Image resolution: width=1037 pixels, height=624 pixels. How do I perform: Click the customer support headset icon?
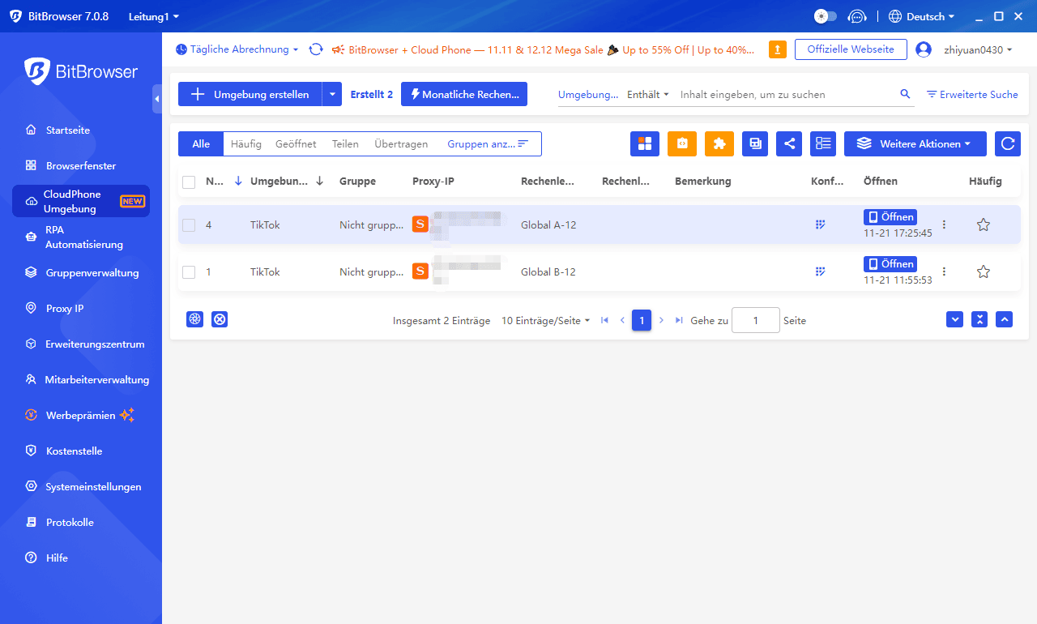[856, 16]
